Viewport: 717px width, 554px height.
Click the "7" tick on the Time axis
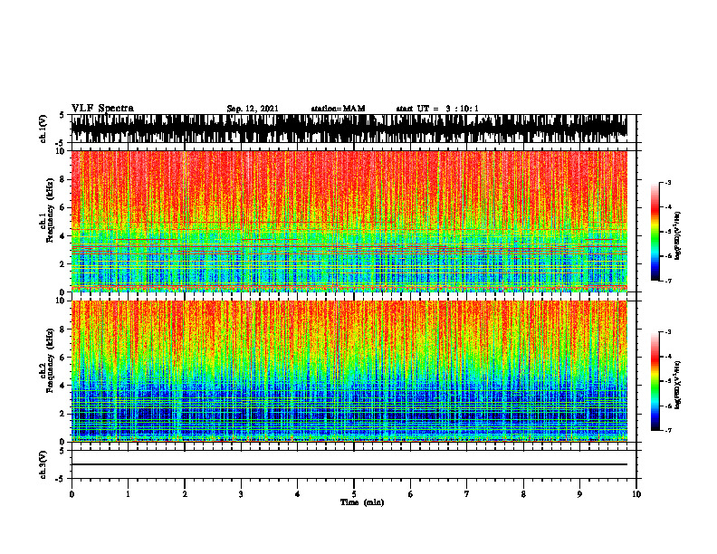467,494
